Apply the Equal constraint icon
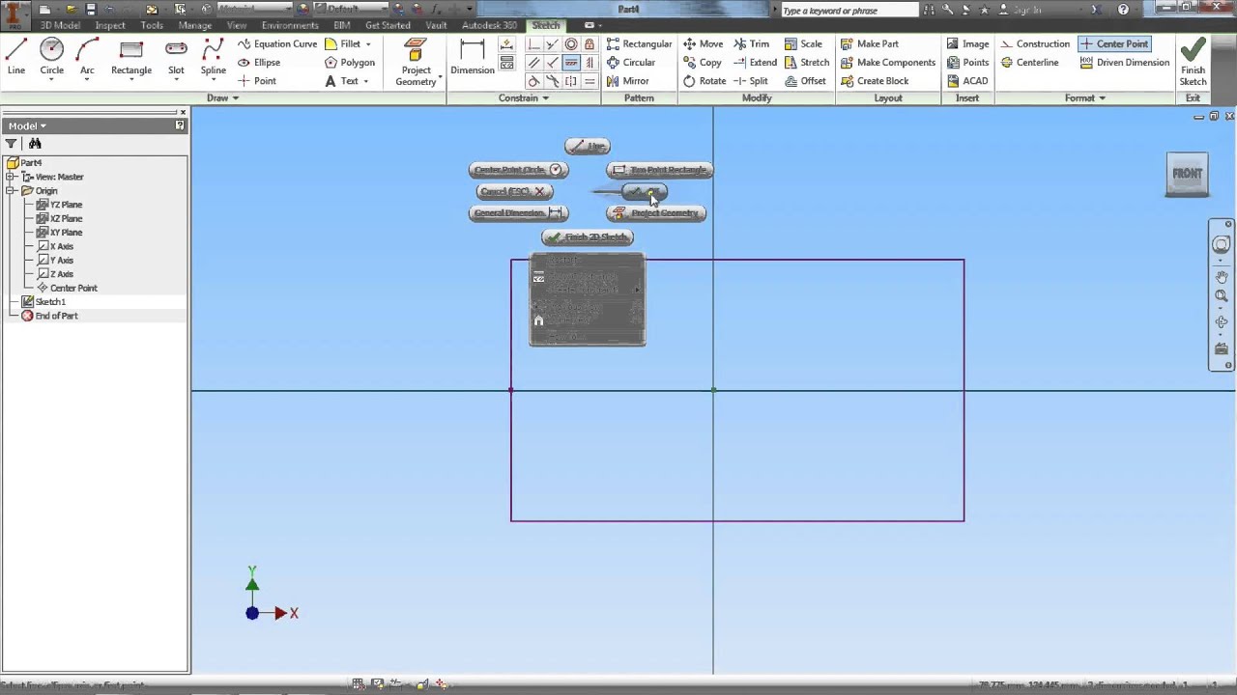The image size is (1237, 695). coord(590,81)
